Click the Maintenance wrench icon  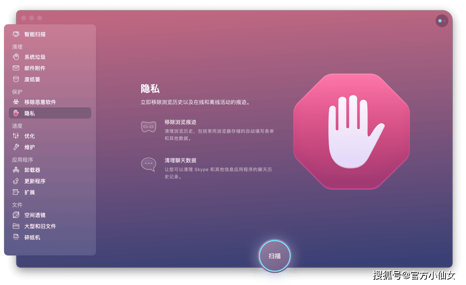pos(16,147)
